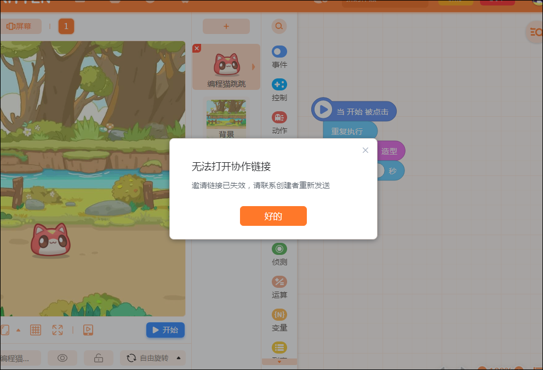
Task: Add a new sprite with plus button
Action: 226,26
